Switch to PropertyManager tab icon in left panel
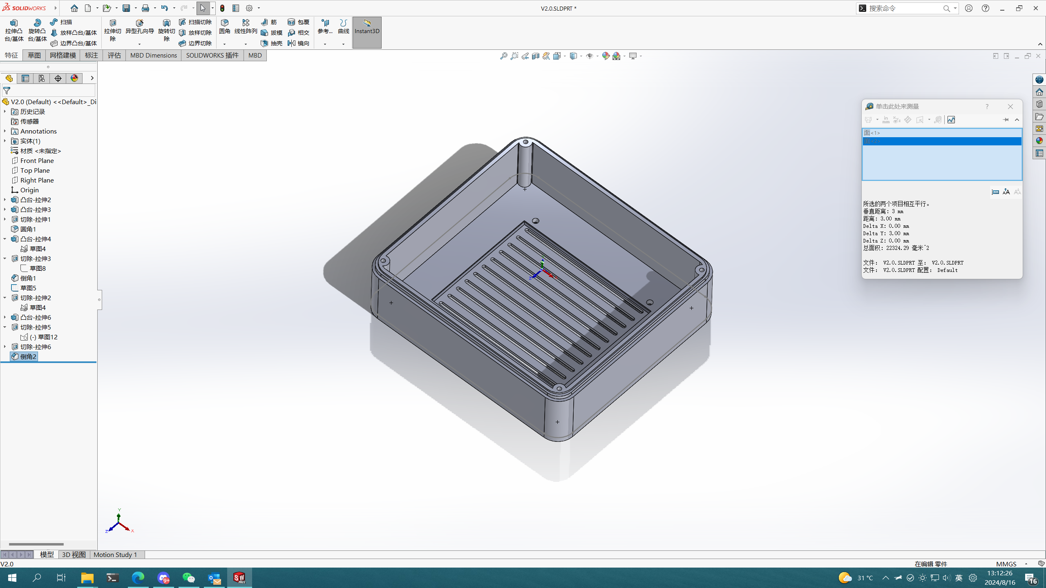 [25, 78]
